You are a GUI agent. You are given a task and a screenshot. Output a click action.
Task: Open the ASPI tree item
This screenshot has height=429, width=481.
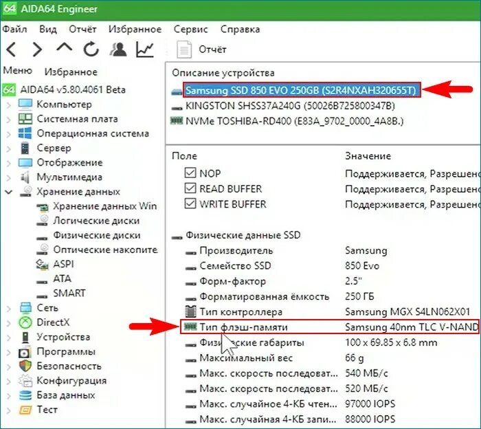point(63,264)
